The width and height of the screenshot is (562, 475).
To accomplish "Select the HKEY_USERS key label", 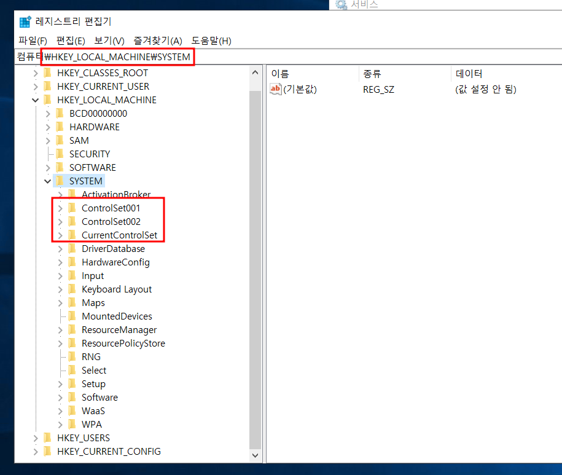I will click(84, 438).
